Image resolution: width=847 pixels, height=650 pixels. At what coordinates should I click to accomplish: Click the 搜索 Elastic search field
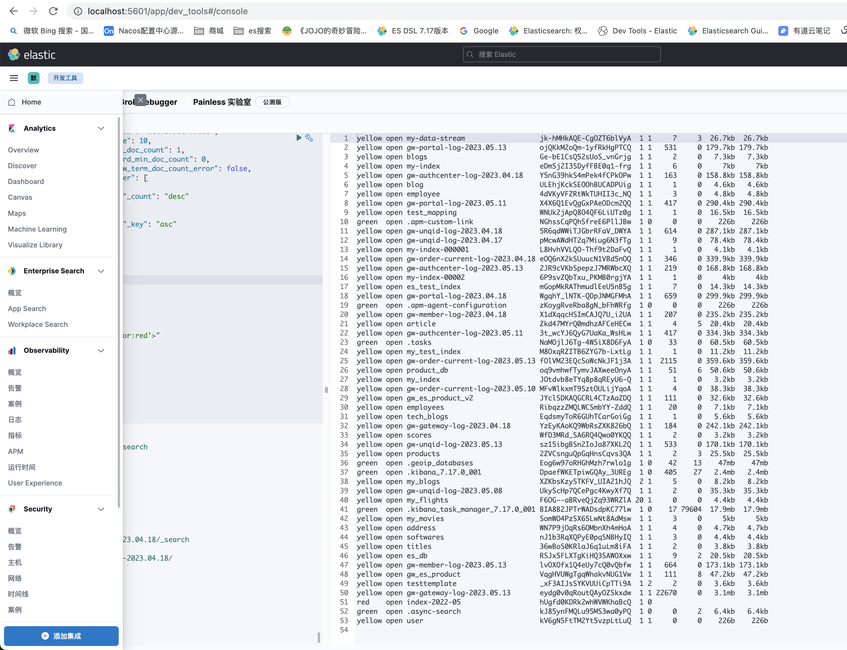(562, 54)
